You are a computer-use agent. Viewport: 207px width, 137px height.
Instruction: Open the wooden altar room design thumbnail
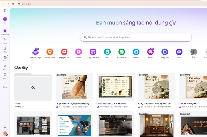(156, 124)
